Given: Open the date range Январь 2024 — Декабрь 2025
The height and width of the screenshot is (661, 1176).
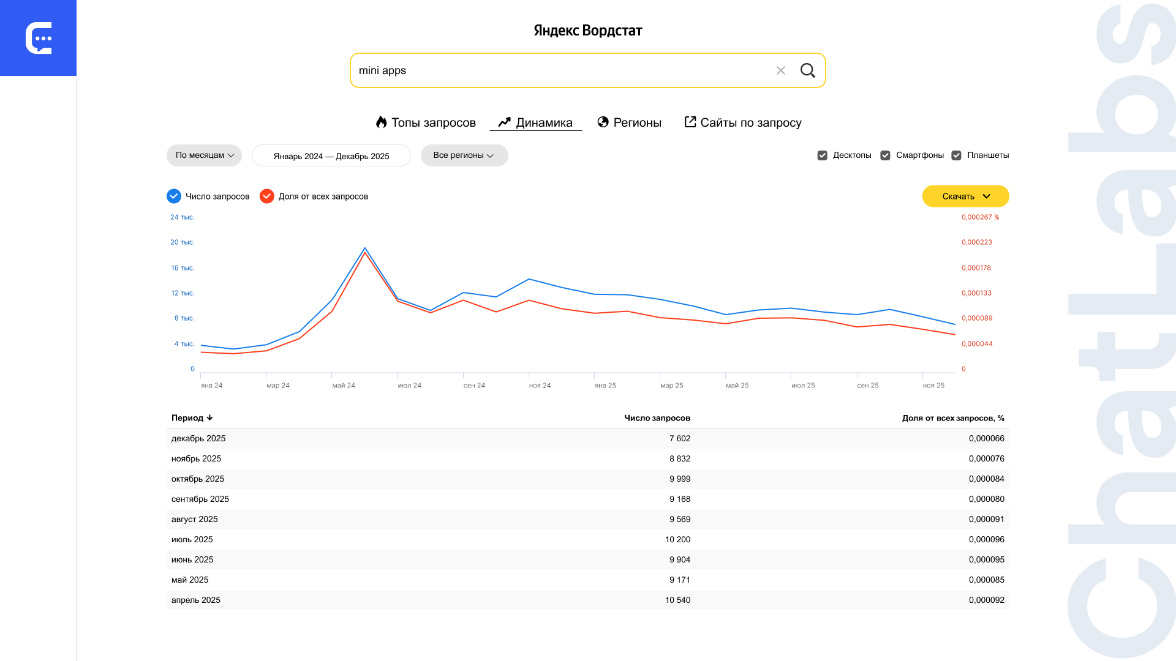Looking at the screenshot, I should click(x=331, y=156).
